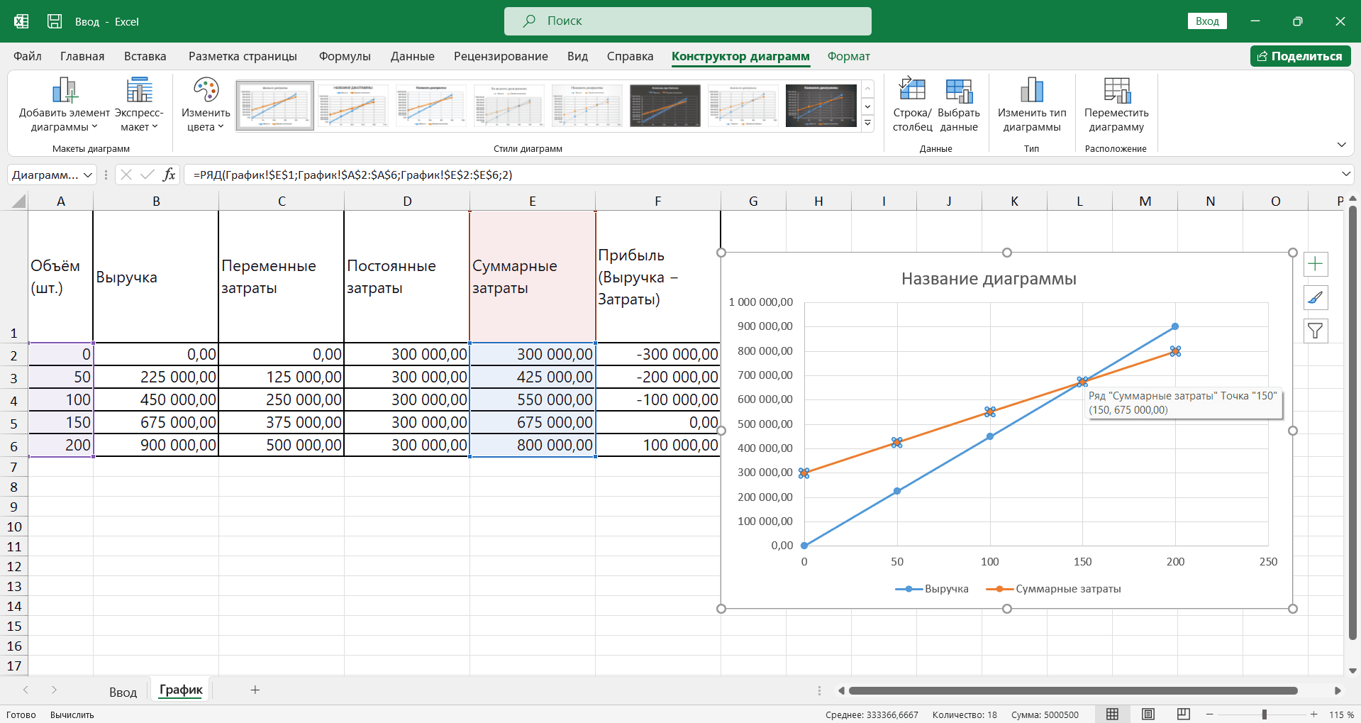
Task: Collapse the ribbon with chevron
Action: pyautogui.click(x=1341, y=145)
